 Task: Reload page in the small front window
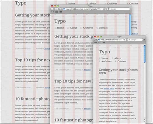pos(124,40)
